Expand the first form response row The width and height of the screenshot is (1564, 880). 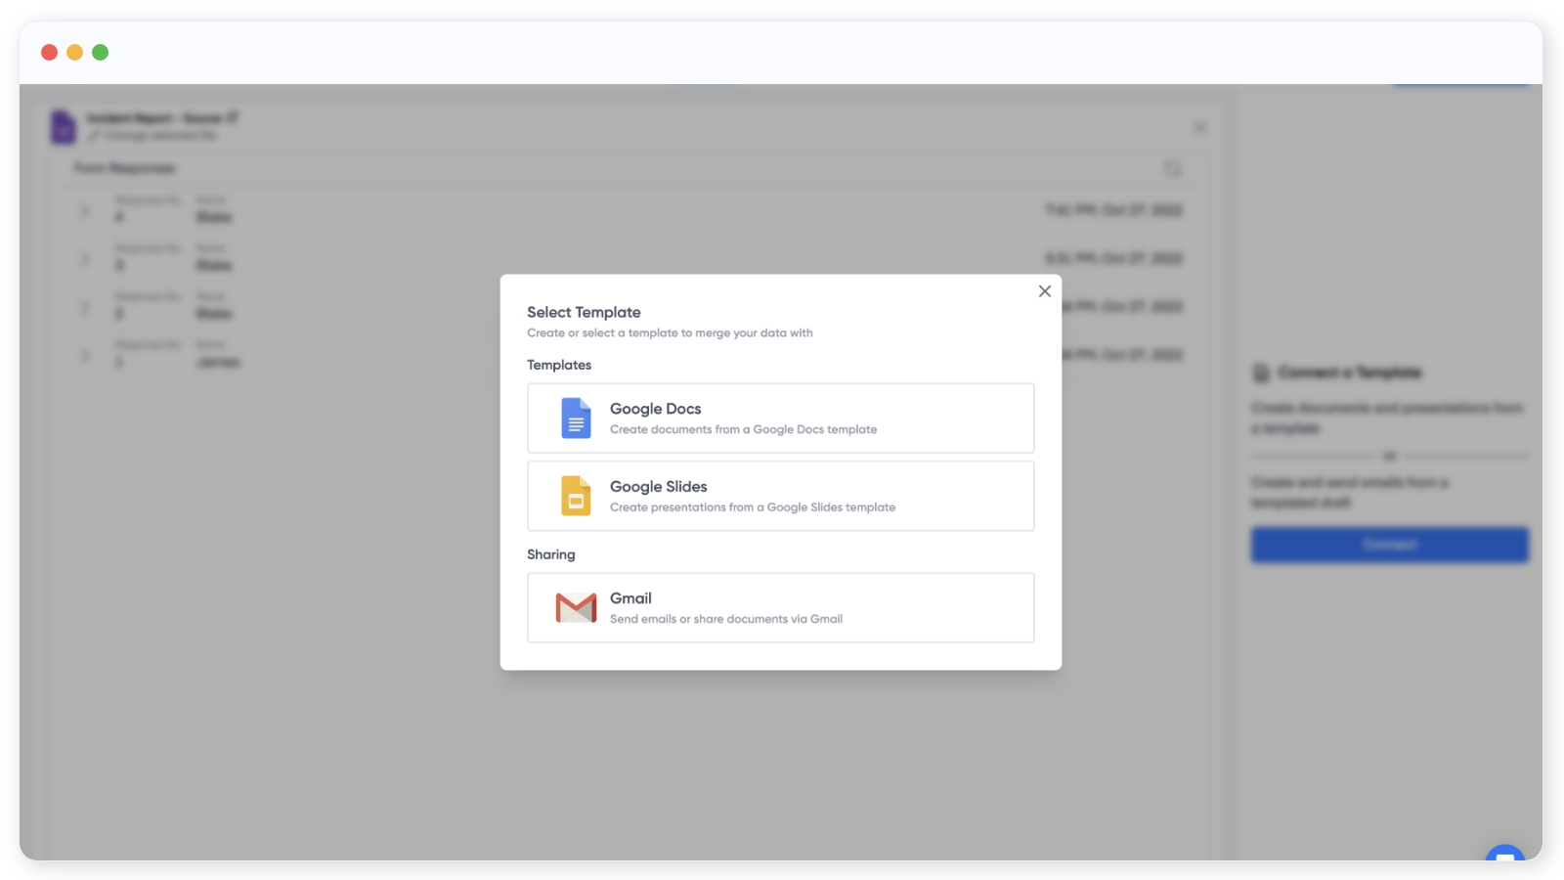tap(85, 210)
